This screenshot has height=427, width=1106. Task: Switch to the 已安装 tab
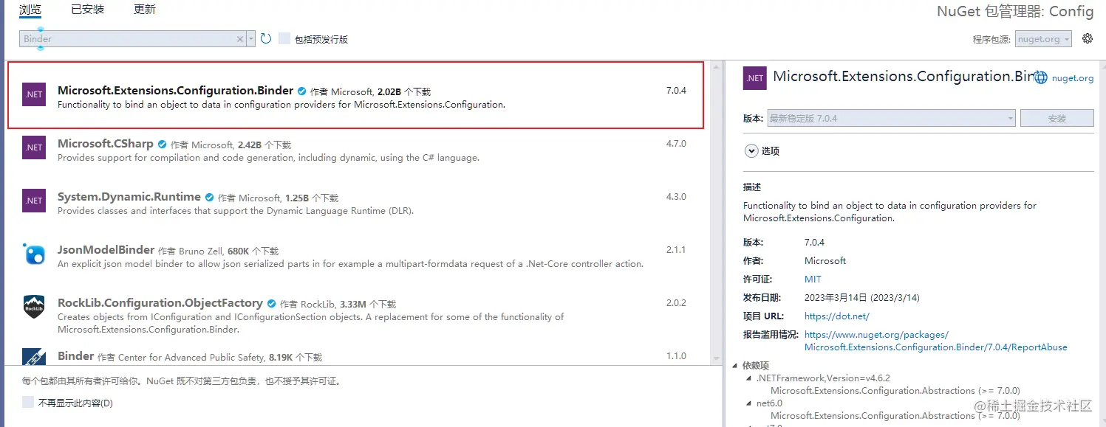[x=87, y=10]
